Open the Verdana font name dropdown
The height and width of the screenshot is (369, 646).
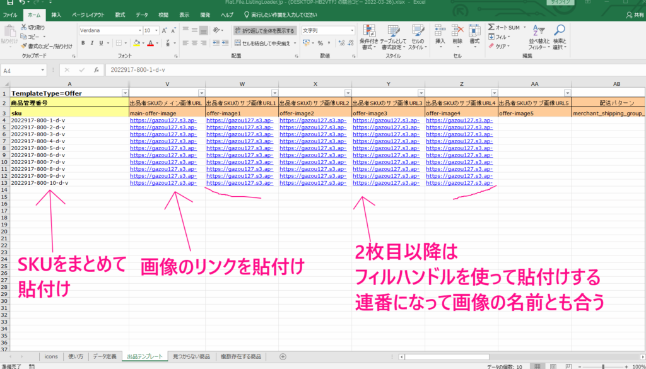[x=139, y=30]
